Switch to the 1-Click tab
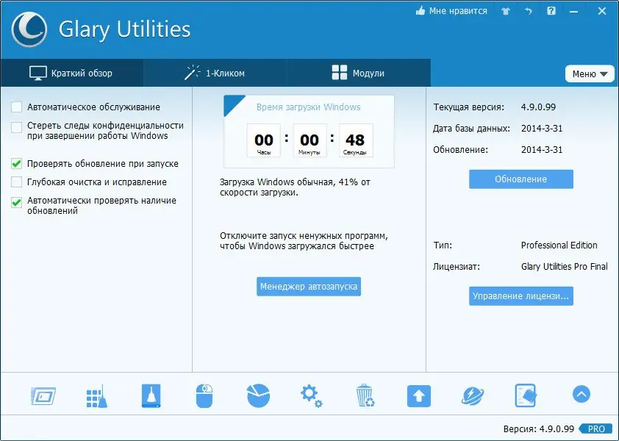This screenshot has width=619, height=441. [x=213, y=73]
